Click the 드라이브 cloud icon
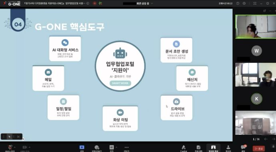Screen dimensions: 276x152 coord(176,102)
